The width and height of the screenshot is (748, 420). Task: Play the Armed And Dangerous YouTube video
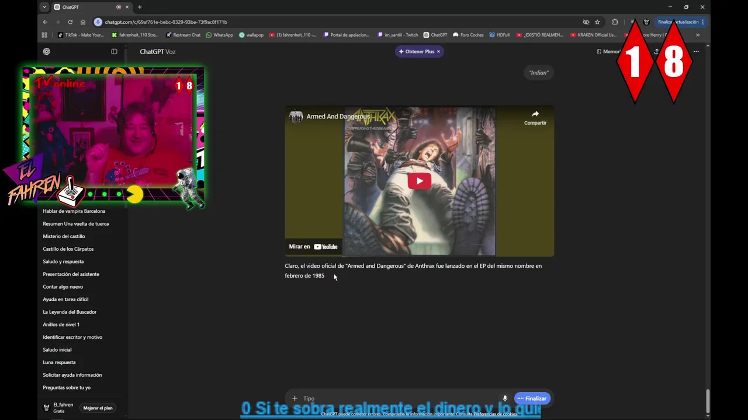coord(419,181)
